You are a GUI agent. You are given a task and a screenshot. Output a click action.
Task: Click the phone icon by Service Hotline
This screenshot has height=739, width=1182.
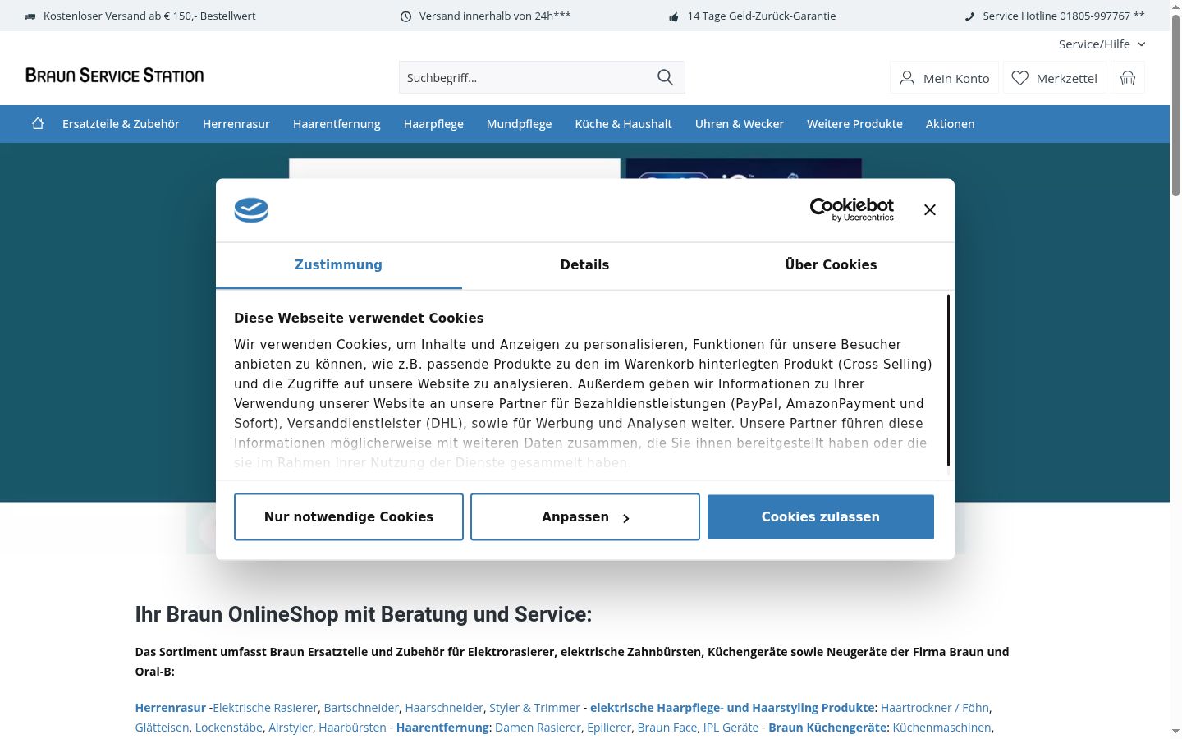(x=969, y=16)
